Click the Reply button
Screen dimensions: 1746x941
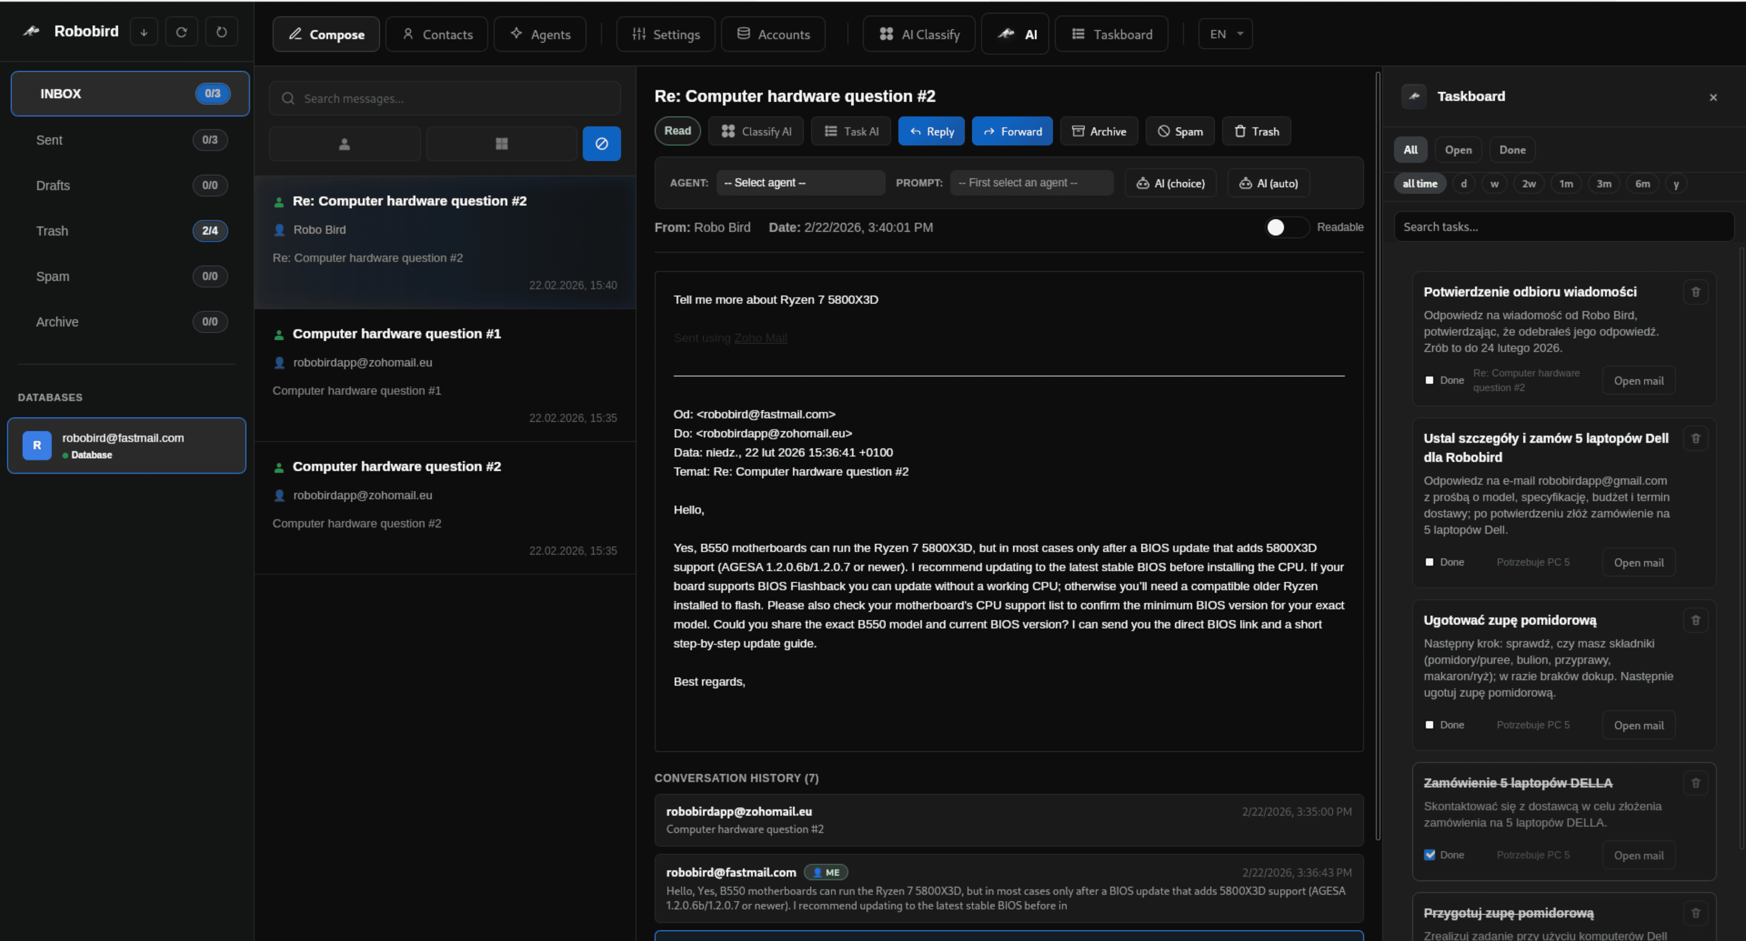coord(931,131)
